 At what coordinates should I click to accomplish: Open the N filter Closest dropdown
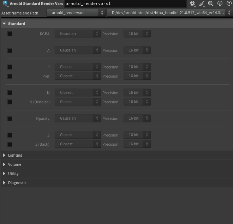click(x=78, y=93)
